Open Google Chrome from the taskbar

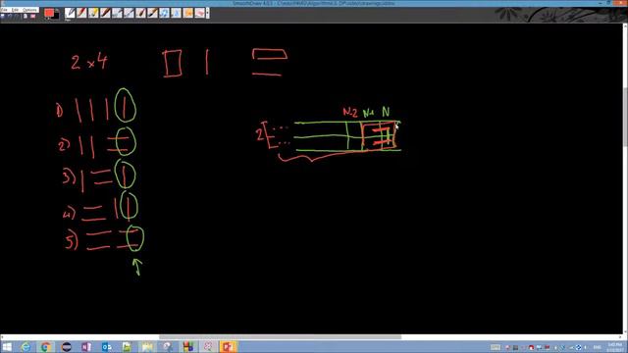point(46,346)
